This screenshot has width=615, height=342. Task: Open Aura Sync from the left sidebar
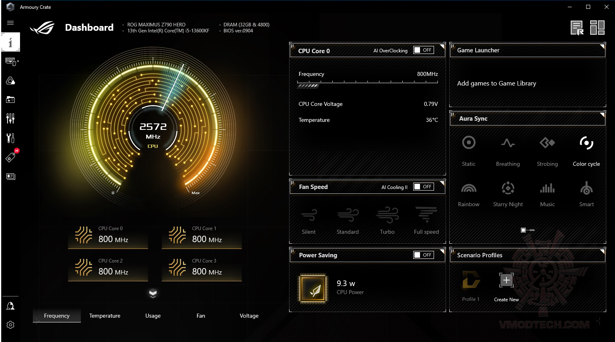(10, 80)
